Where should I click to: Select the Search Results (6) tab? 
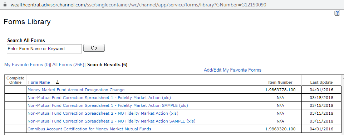click(x=107, y=65)
